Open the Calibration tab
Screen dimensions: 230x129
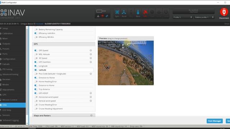(x=13, y=33)
